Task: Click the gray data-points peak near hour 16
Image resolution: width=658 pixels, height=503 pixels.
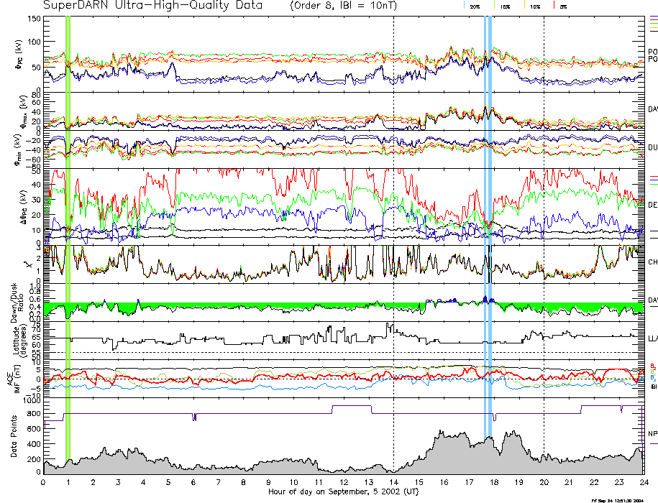Action: 440,433
